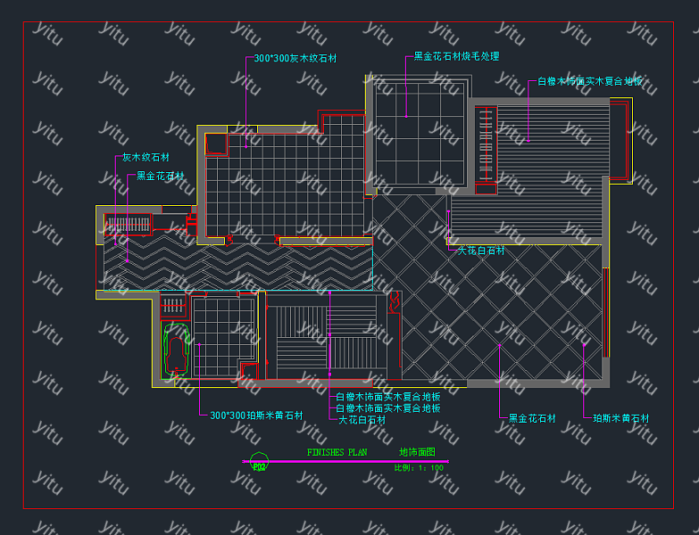
Task: Select the 地饰面图 title text
Action: [417, 452]
